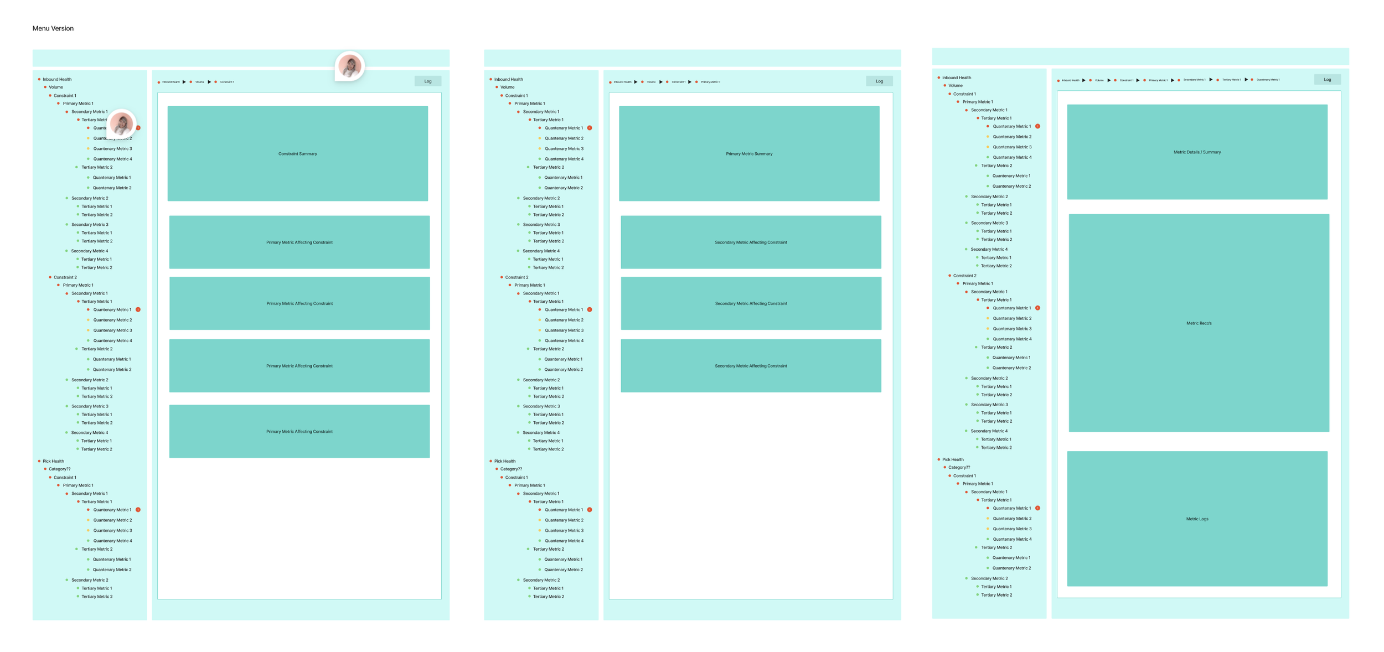Screen dimensions: 1384x652
Task: Click the breadcrumb arrow after Constraint 1 in right mockup
Action: click(x=1138, y=80)
